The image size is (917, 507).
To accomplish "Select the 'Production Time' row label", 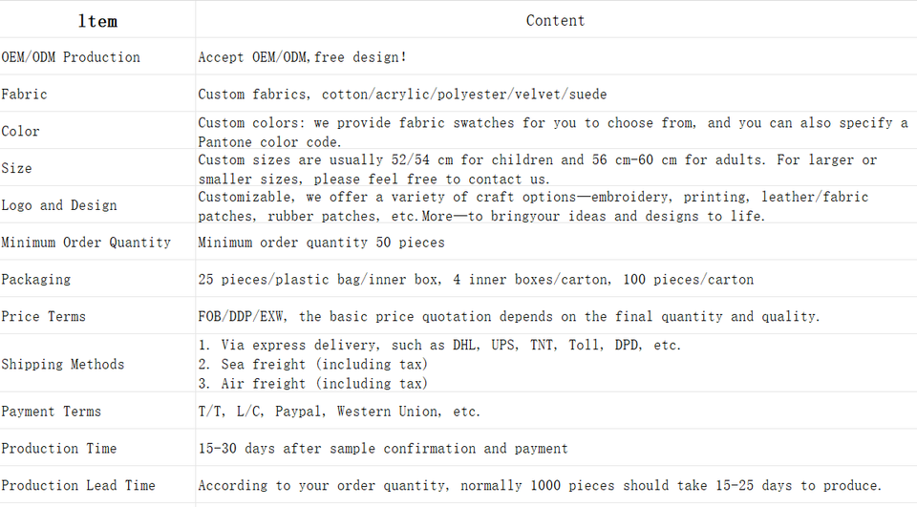I will click(59, 449).
